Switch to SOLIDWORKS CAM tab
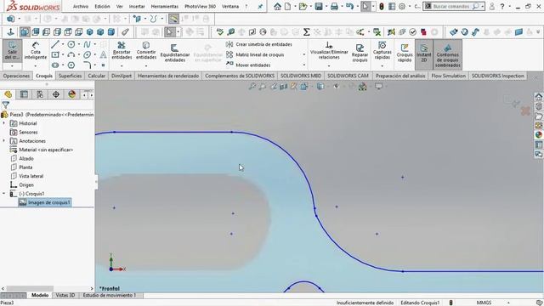The height and width of the screenshot is (306, 544). [348, 76]
